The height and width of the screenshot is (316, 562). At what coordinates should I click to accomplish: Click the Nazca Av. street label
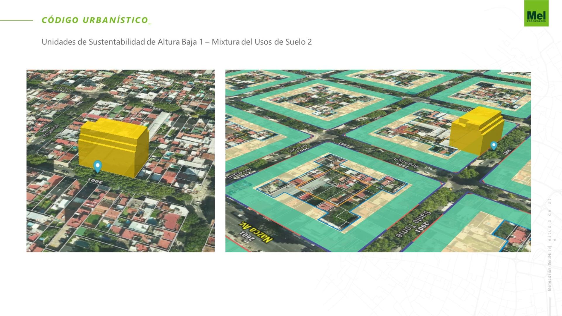pyautogui.click(x=256, y=232)
